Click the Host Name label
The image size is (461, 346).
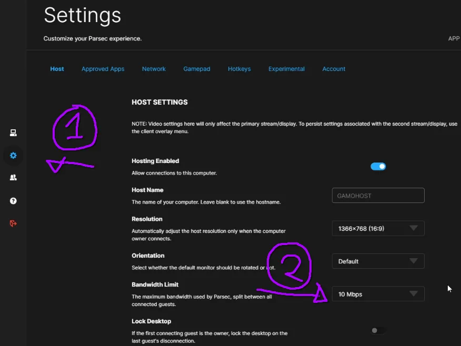pos(147,190)
